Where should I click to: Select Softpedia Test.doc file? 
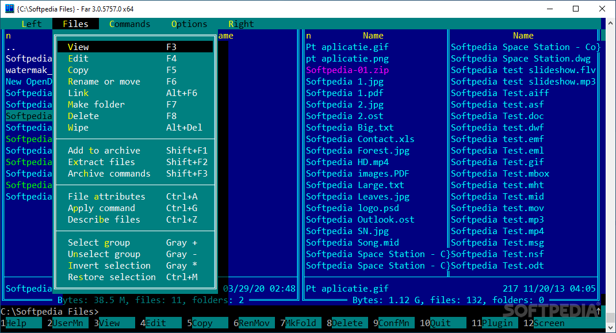pos(498,116)
